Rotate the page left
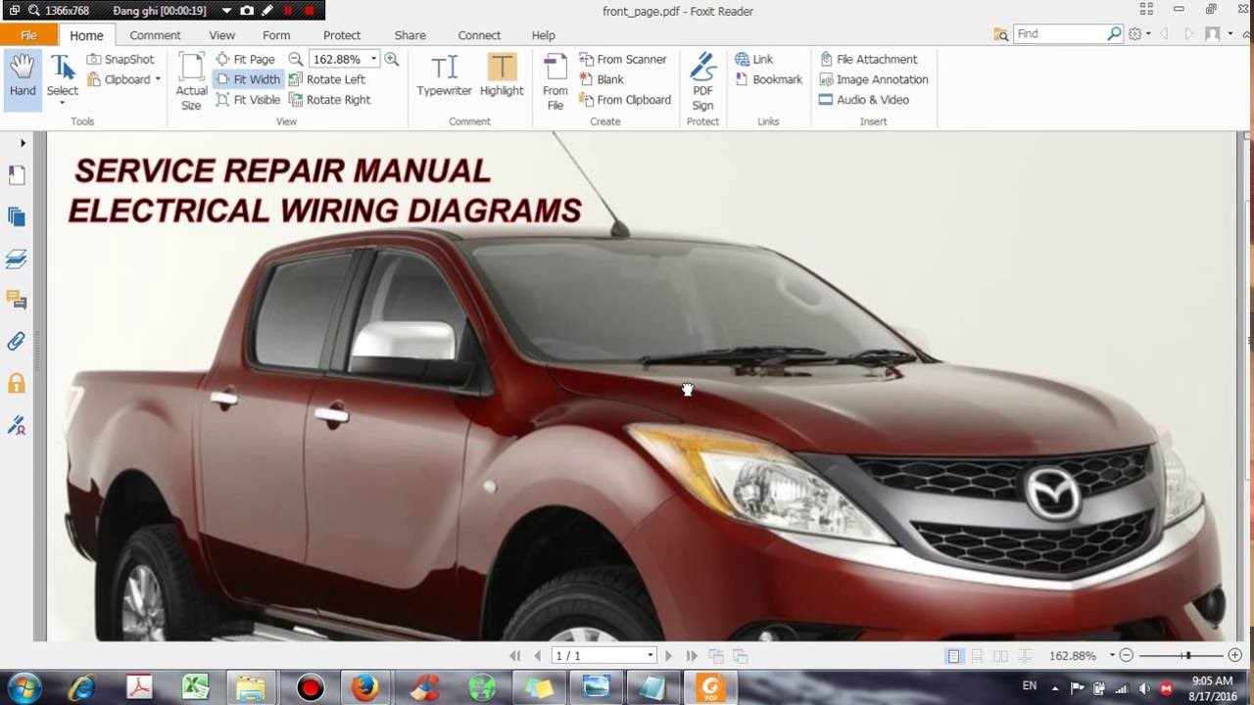Screen dimensions: 1254x705 [x=327, y=79]
